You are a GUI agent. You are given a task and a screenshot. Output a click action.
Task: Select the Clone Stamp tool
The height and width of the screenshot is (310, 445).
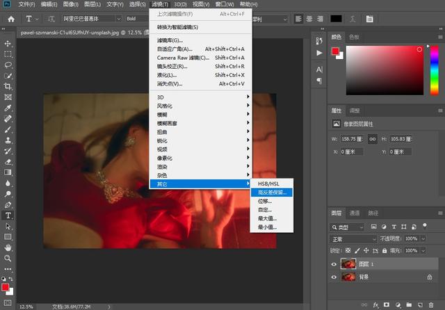8,140
